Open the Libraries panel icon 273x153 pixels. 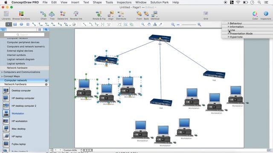pos(6,15)
